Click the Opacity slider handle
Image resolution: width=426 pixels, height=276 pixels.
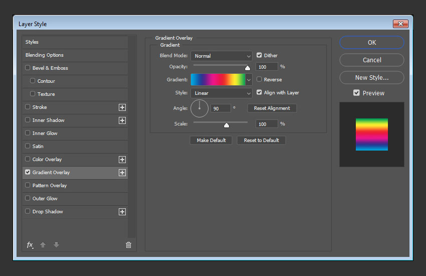tap(248, 68)
